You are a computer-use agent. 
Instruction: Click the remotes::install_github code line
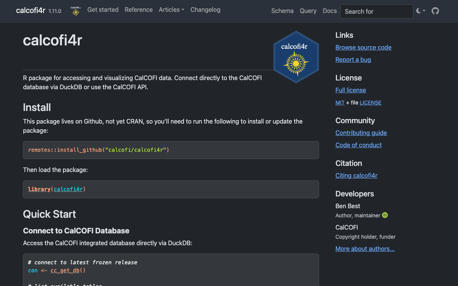98,150
